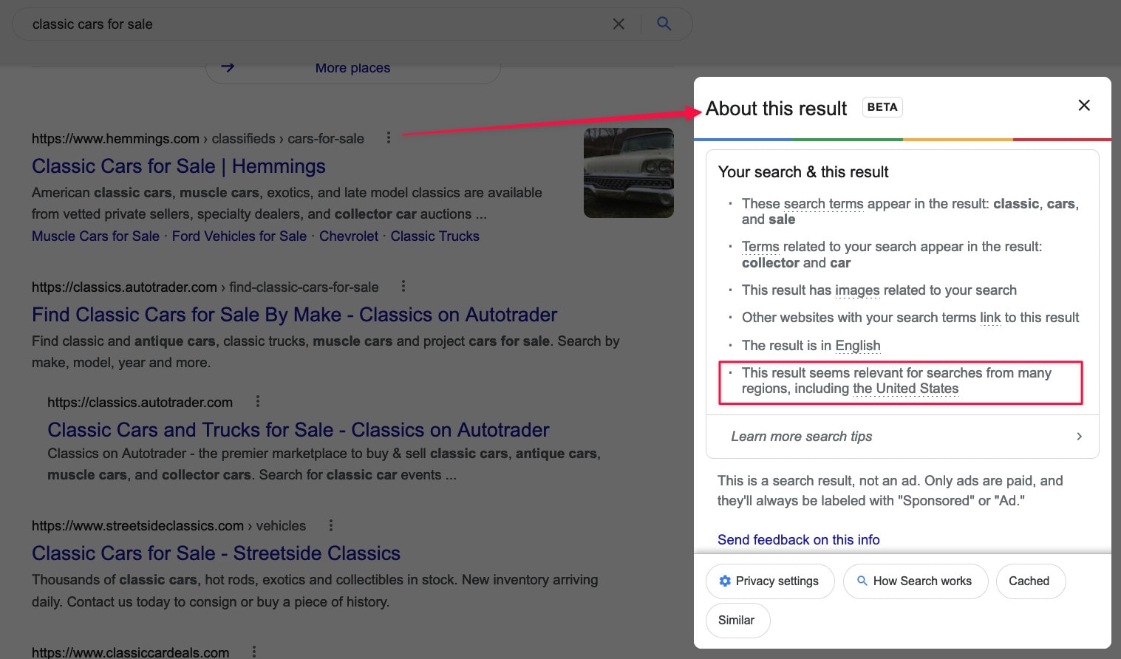
Task: Open three-dot menu for Streetside Classics result
Action: point(330,525)
